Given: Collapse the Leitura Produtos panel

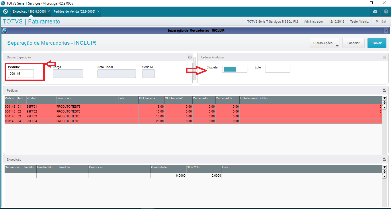Looking at the screenshot, I should pyautogui.click(x=384, y=57).
